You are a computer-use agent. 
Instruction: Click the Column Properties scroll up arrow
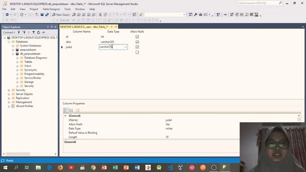[299, 116]
